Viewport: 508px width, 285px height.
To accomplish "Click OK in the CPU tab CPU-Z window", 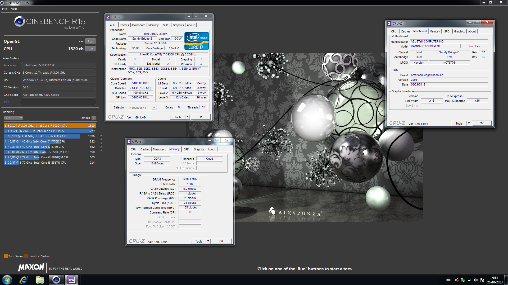I will pos(201,117).
